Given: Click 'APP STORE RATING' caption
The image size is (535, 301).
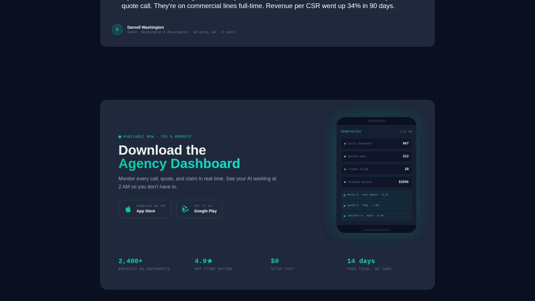Looking at the screenshot, I should click(213, 269).
